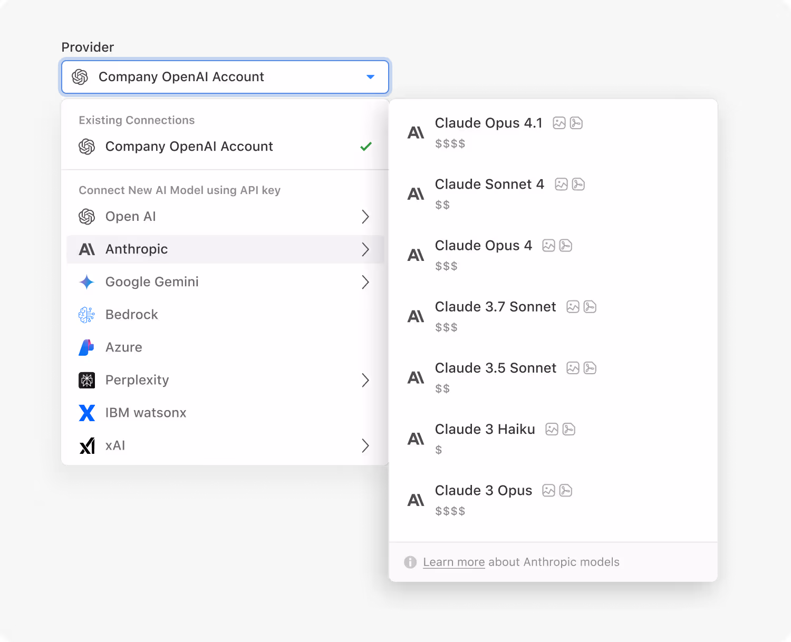Image resolution: width=791 pixels, height=642 pixels.
Task: Click image support icon for Claude Sonnet 4
Action: click(561, 184)
